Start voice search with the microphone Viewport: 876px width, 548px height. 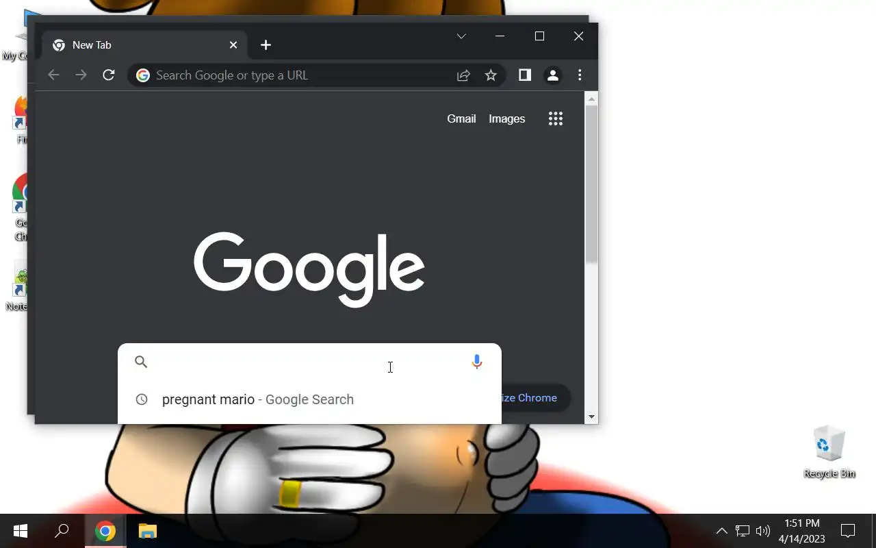point(477,362)
